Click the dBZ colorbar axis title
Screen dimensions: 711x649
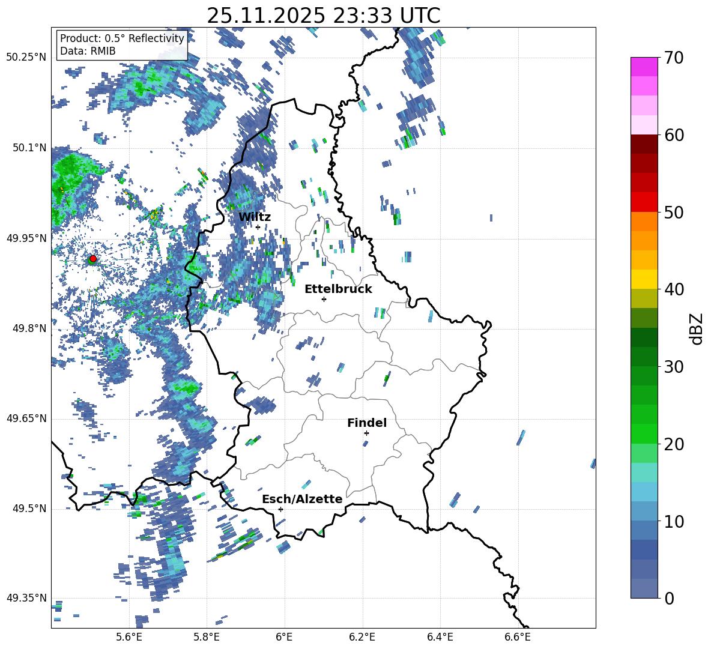pos(697,328)
